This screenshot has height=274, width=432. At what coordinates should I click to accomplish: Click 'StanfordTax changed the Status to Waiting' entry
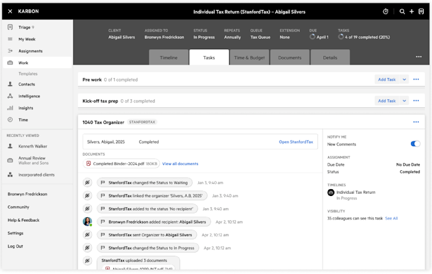pos(145,183)
